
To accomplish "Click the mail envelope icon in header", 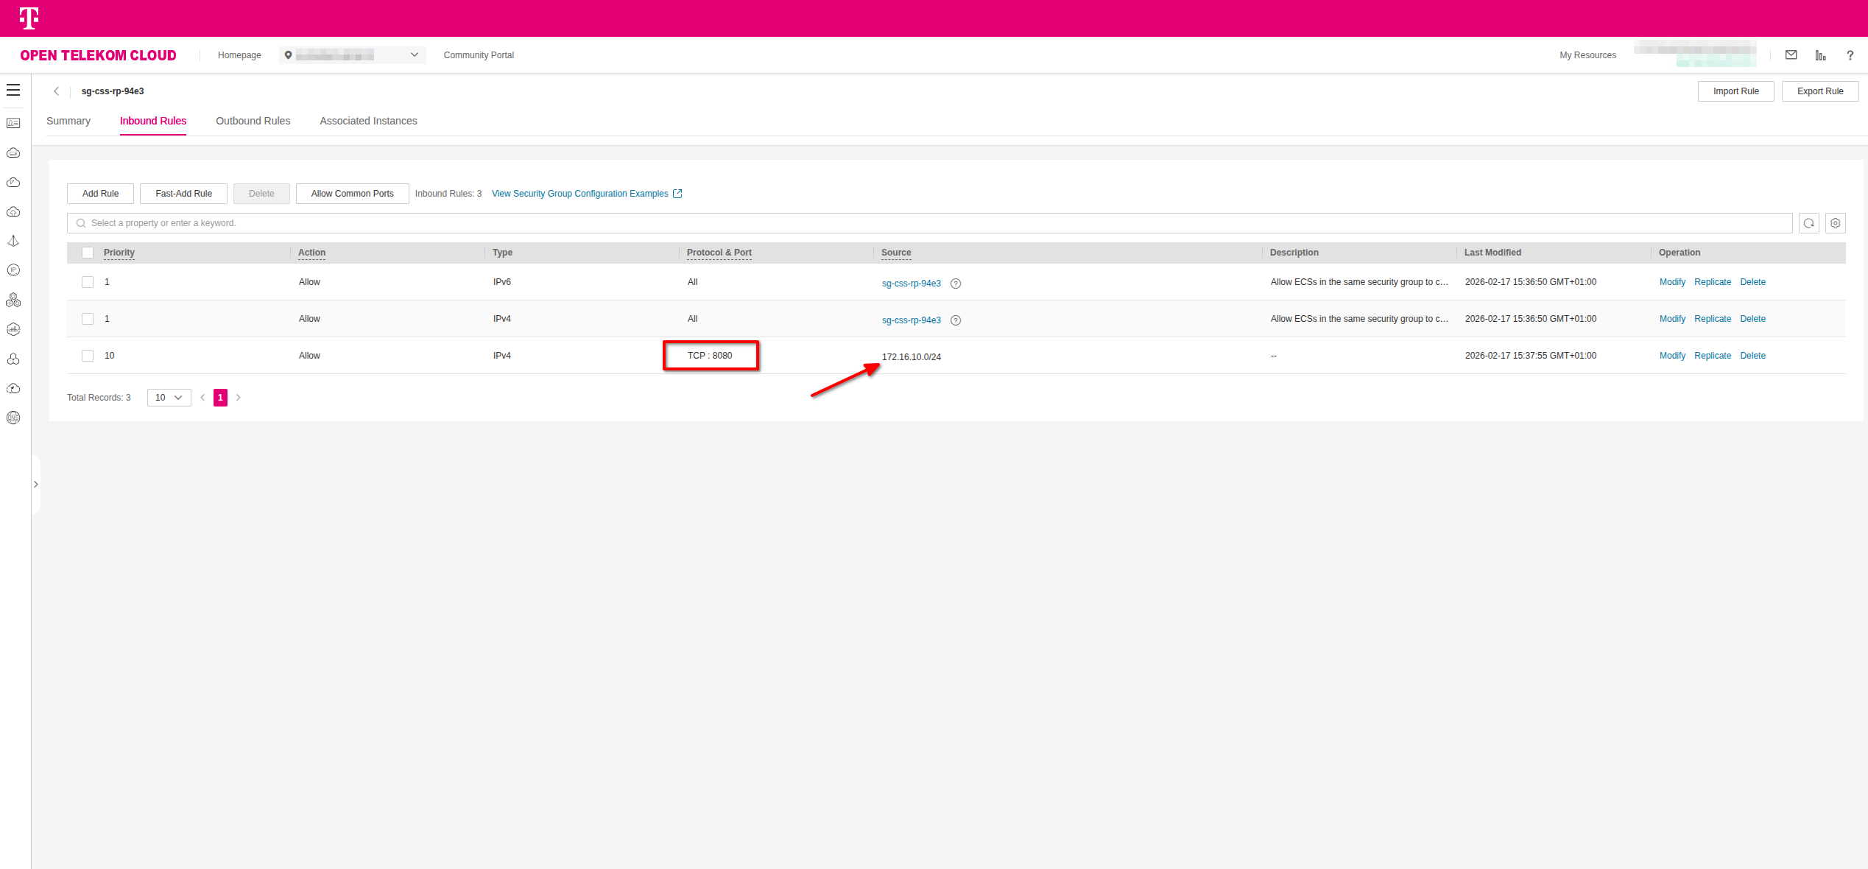I will (x=1791, y=55).
